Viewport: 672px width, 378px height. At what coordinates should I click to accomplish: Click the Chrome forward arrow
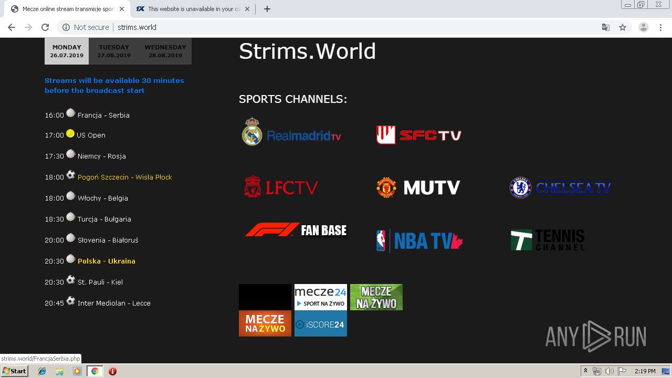pos(28,27)
